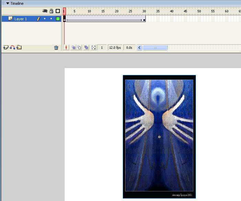Select Layer 1 in the timeline
241x201 pixels.
point(21,19)
